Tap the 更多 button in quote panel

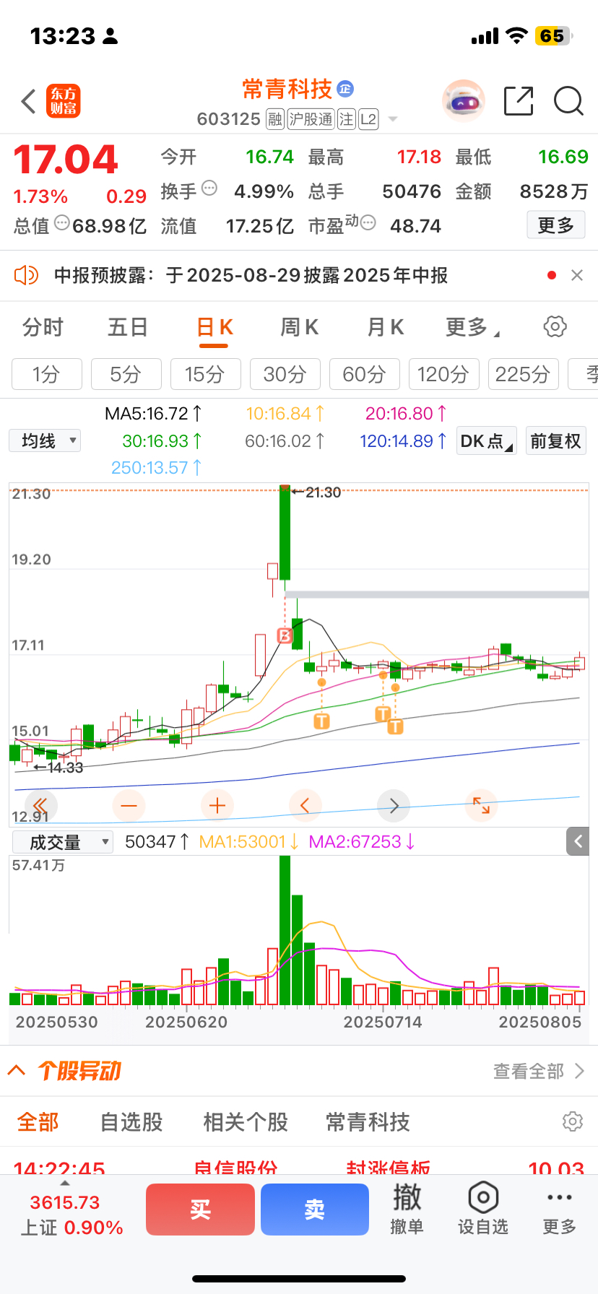click(556, 225)
